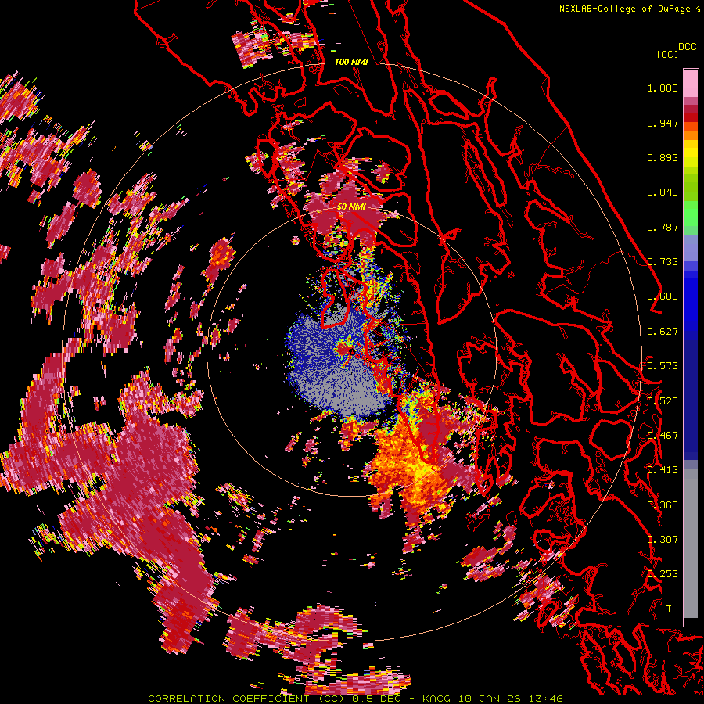Click the [CC] units label

pos(667,54)
